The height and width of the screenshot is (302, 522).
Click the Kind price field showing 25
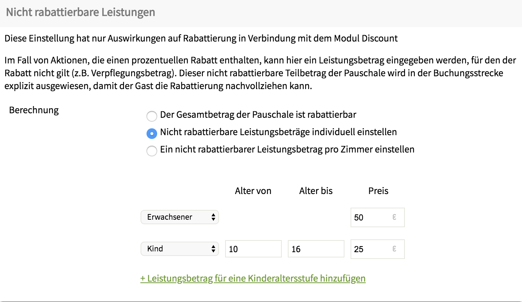click(x=378, y=249)
